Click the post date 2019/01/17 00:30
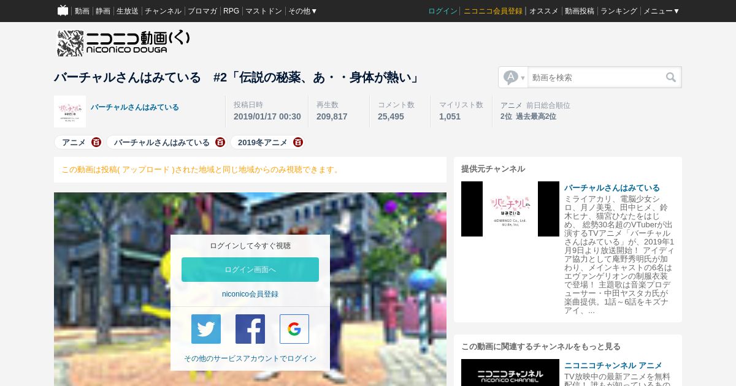Screen dimensions: 736x386 coord(267,116)
